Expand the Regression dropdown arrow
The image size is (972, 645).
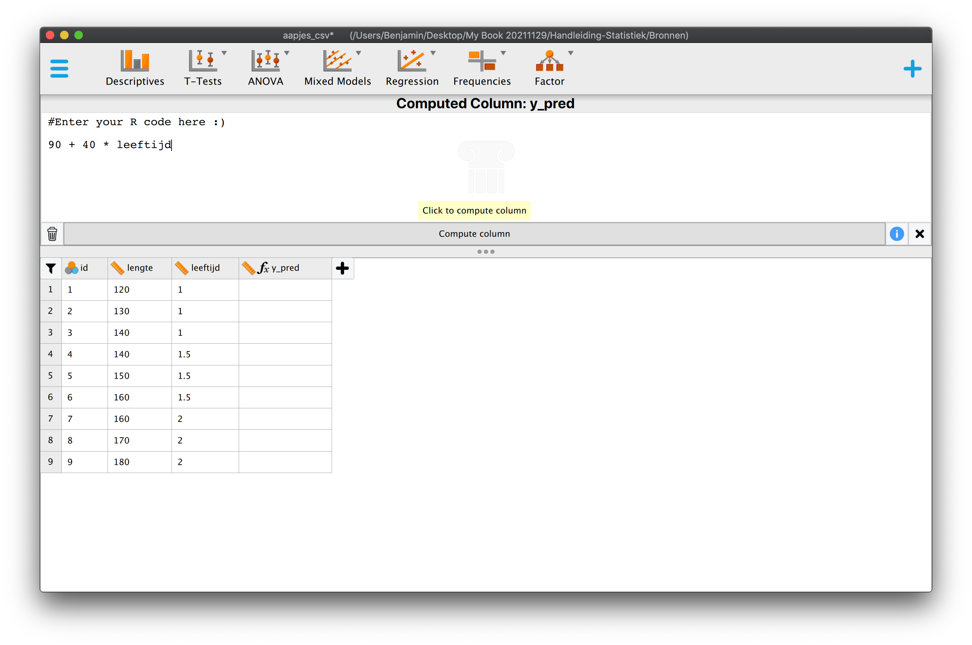pyautogui.click(x=432, y=53)
